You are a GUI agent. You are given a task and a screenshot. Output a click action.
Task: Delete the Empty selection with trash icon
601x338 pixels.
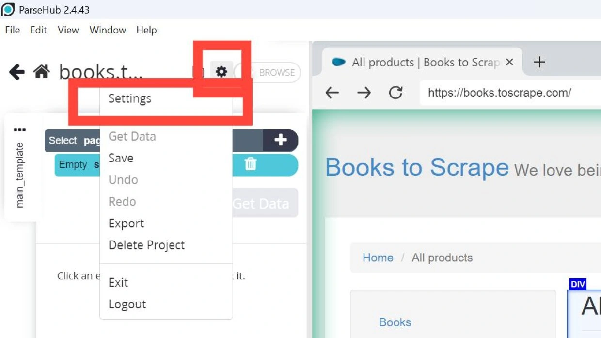[x=250, y=164]
